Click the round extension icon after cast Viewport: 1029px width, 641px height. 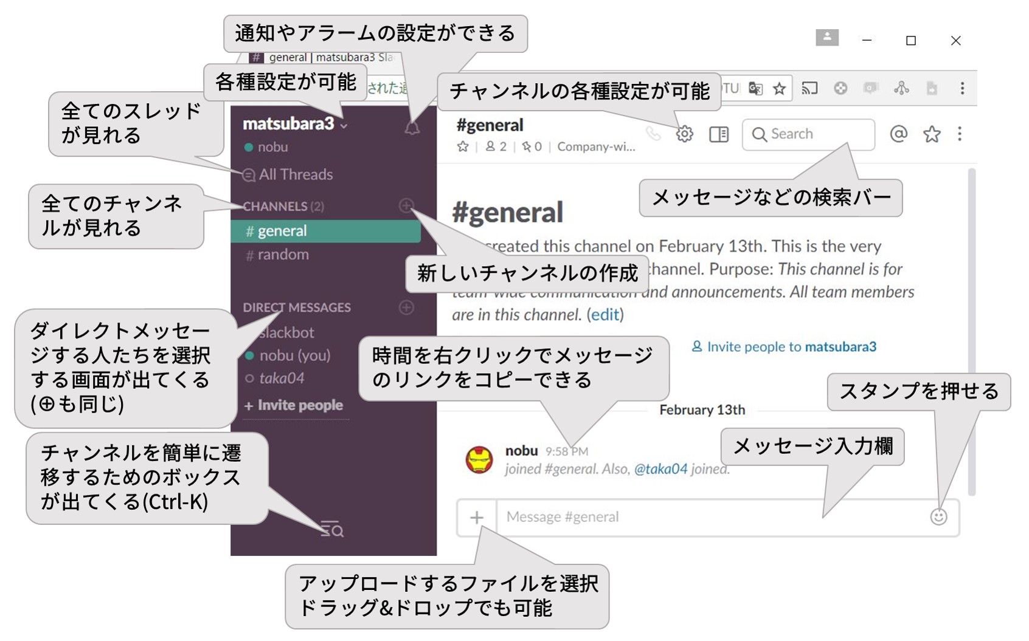(x=840, y=89)
